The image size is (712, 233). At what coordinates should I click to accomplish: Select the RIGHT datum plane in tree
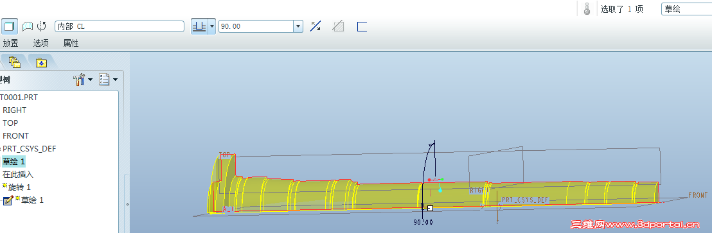pyautogui.click(x=15, y=110)
